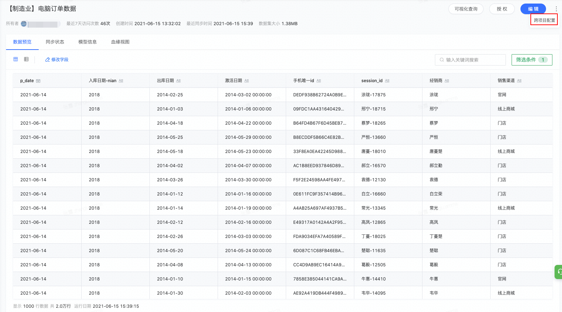562x312 pixels.
Task: Click the 销售渠道 column type icon
Action: (x=519, y=81)
